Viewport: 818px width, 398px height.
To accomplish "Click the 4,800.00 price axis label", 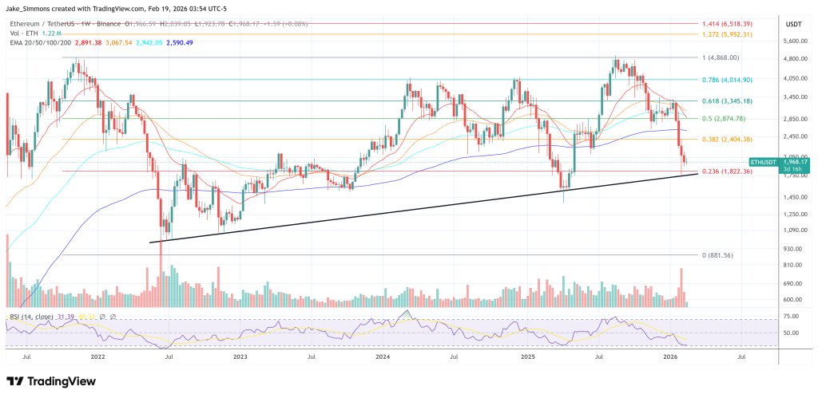I will coord(795,59).
